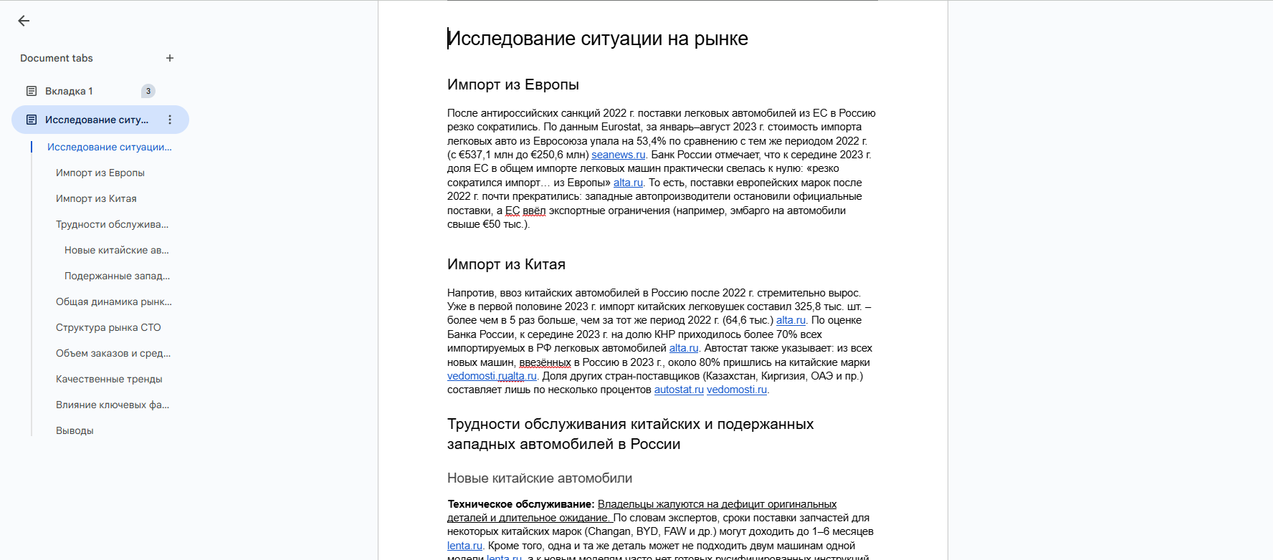This screenshot has height=560, width=1273.
Task: Select Качественные тренды outline item
Action: (109, 379)
